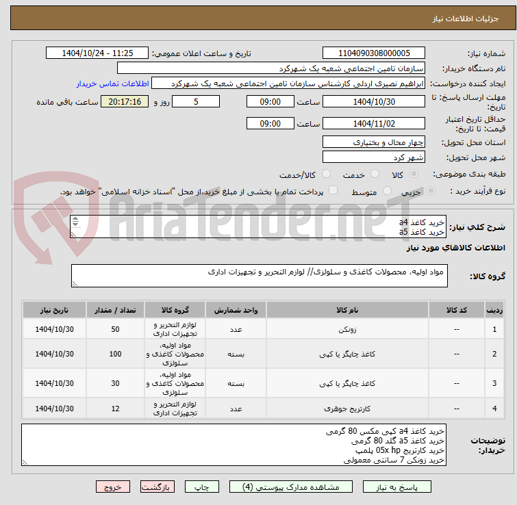Screen dimensions: 517x505
Task: Click the جزئیات اطلاعات نیاز page title
Action: (x=465, y=18)
